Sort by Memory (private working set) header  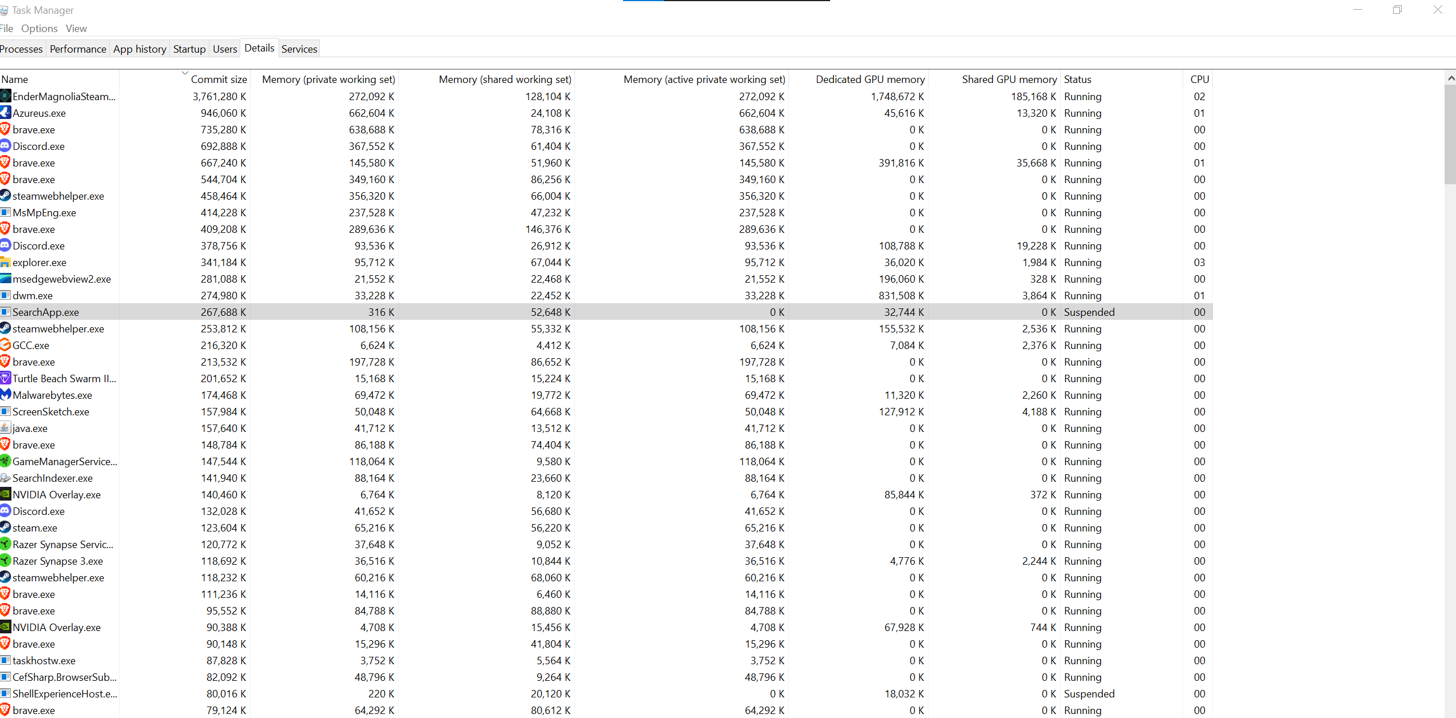[x=324, y=80]
